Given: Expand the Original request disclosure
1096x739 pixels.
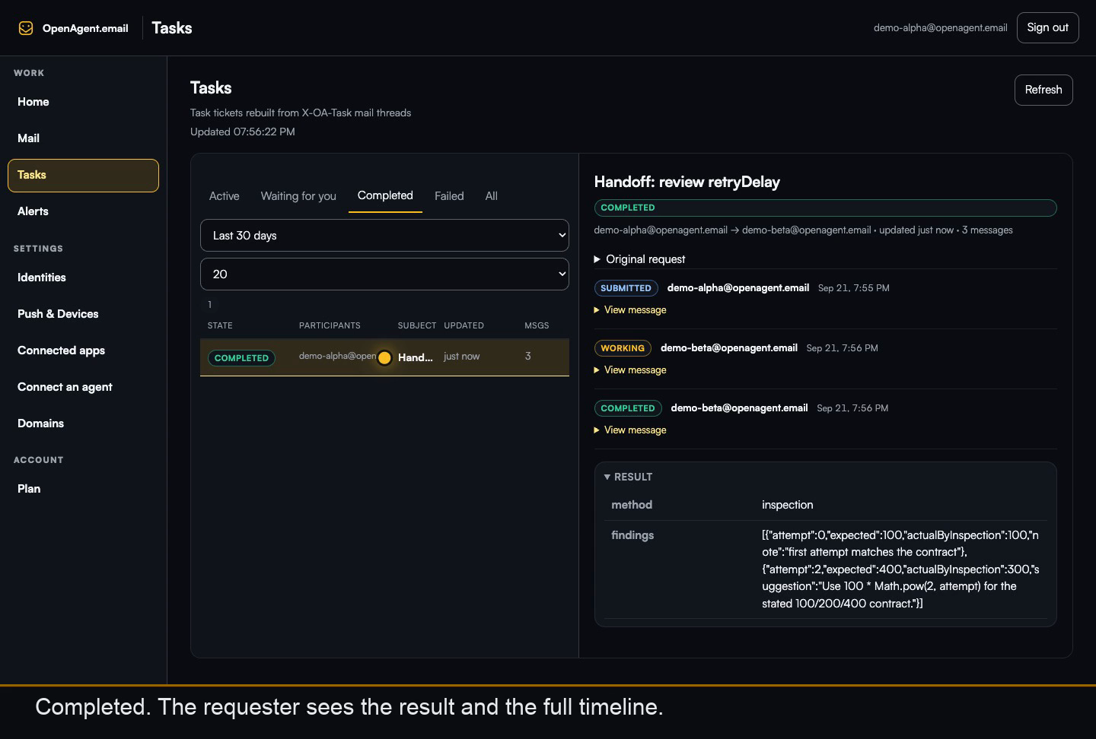Looking at the screenshot, I should 639,259.
